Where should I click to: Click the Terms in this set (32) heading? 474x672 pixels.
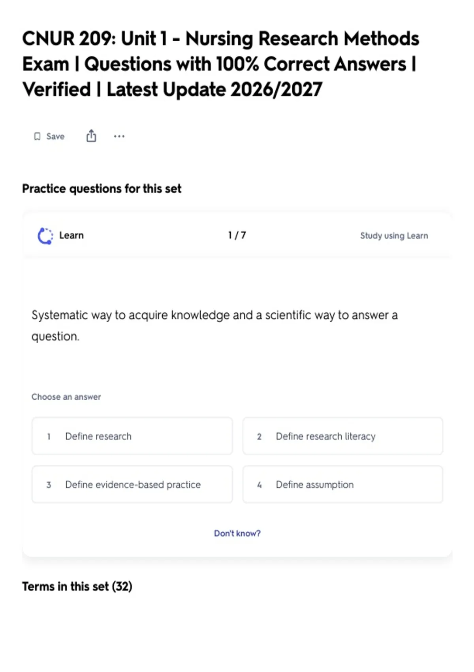[77, 586]
